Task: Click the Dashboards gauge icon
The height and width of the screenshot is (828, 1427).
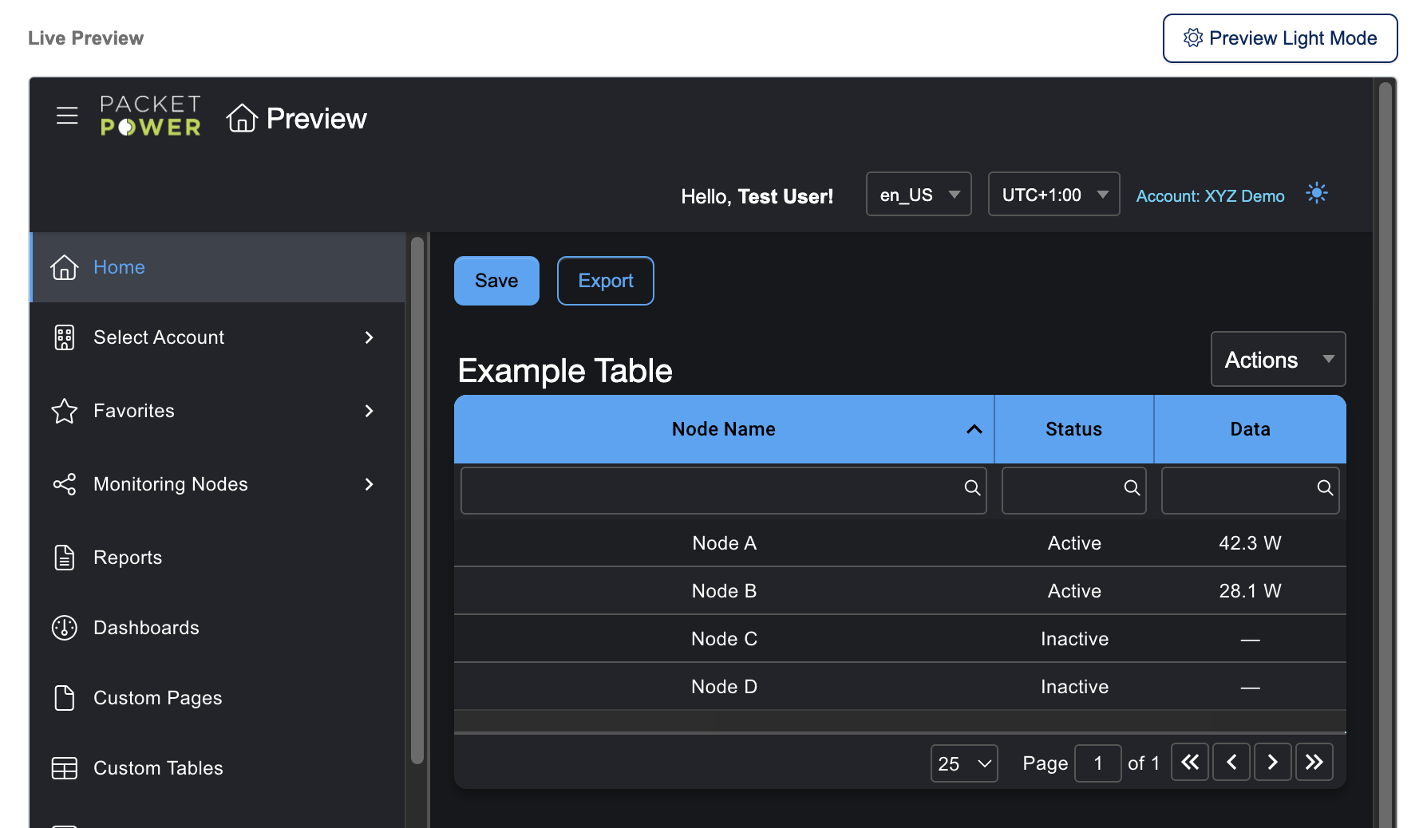Action: click(x=65, y=628)
